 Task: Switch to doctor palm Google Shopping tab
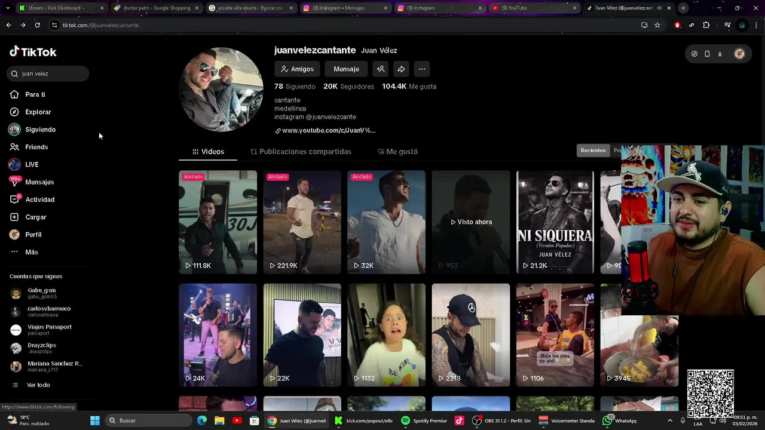pyautogui.click(x=157, y=8)
